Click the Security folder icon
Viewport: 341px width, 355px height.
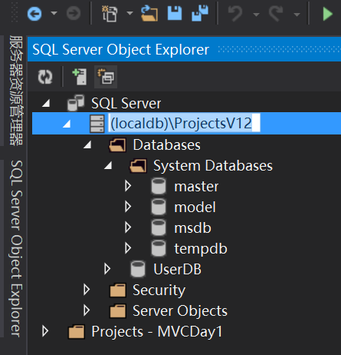(117, 290)
